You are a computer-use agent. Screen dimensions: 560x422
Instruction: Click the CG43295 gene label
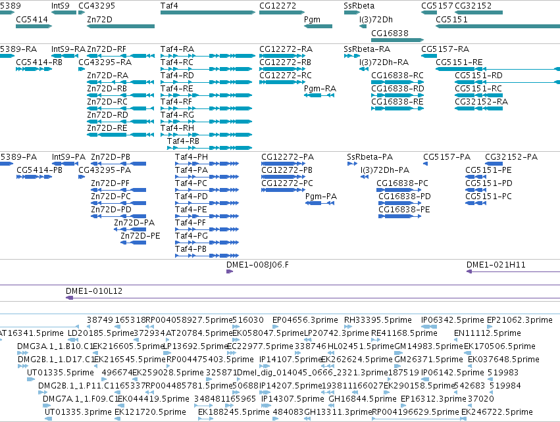(97, 6)
